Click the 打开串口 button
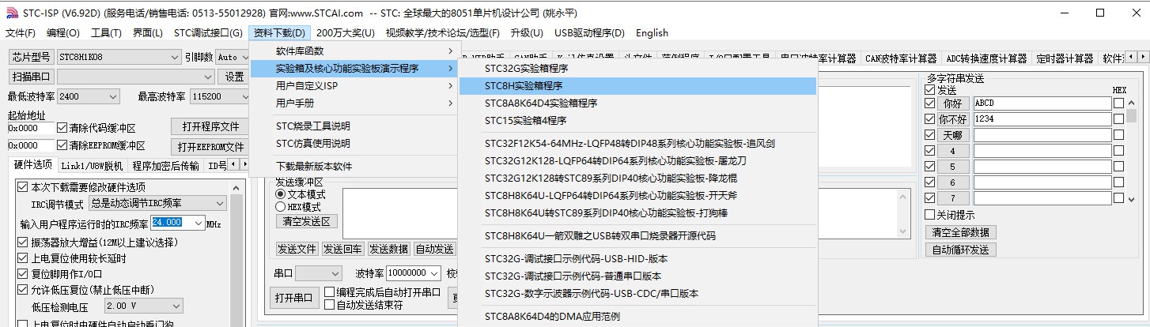 pyautogui.click(x=294, y=298)
